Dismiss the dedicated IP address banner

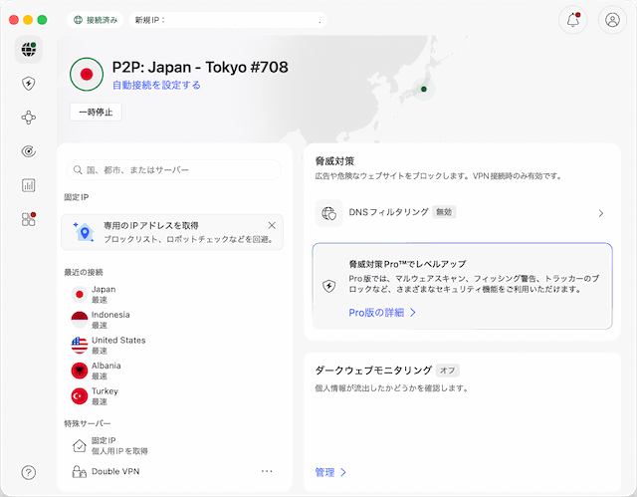pyautogui.click(x=272, y=226)
